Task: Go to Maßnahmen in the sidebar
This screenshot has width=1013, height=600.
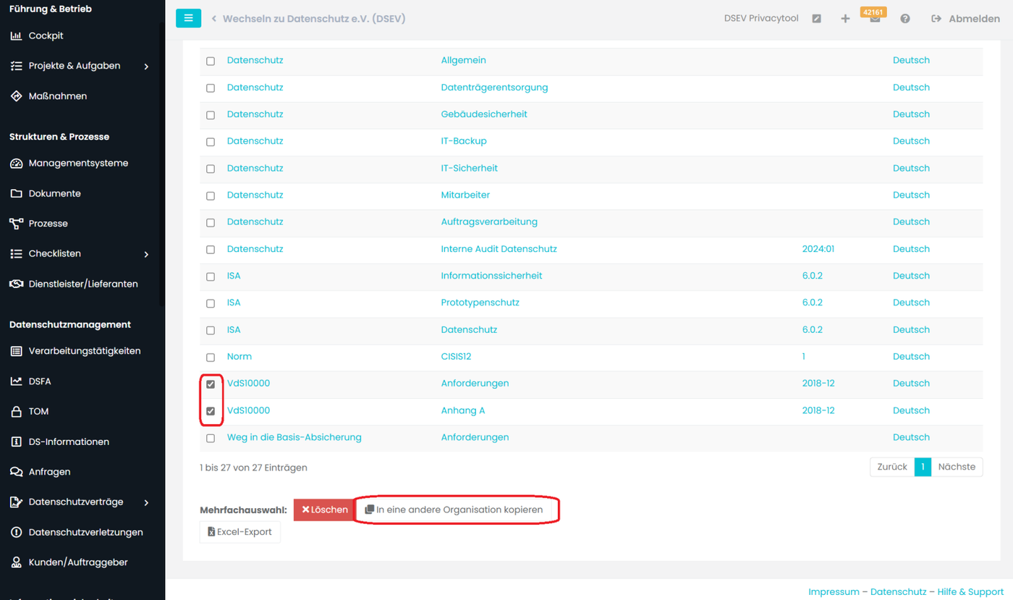Action: (x=57, y=96)
